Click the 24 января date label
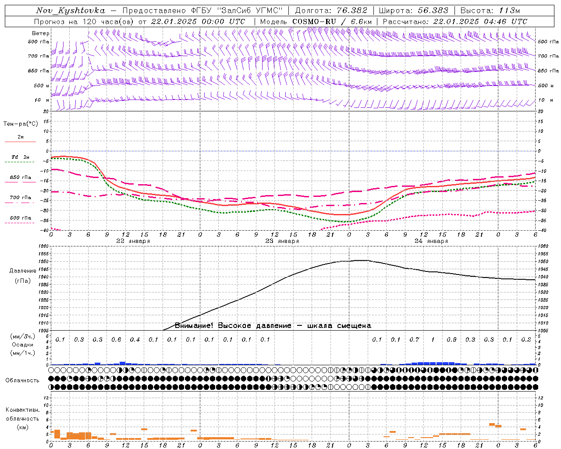This screenshot has height=449, width=561. point(431,241)
